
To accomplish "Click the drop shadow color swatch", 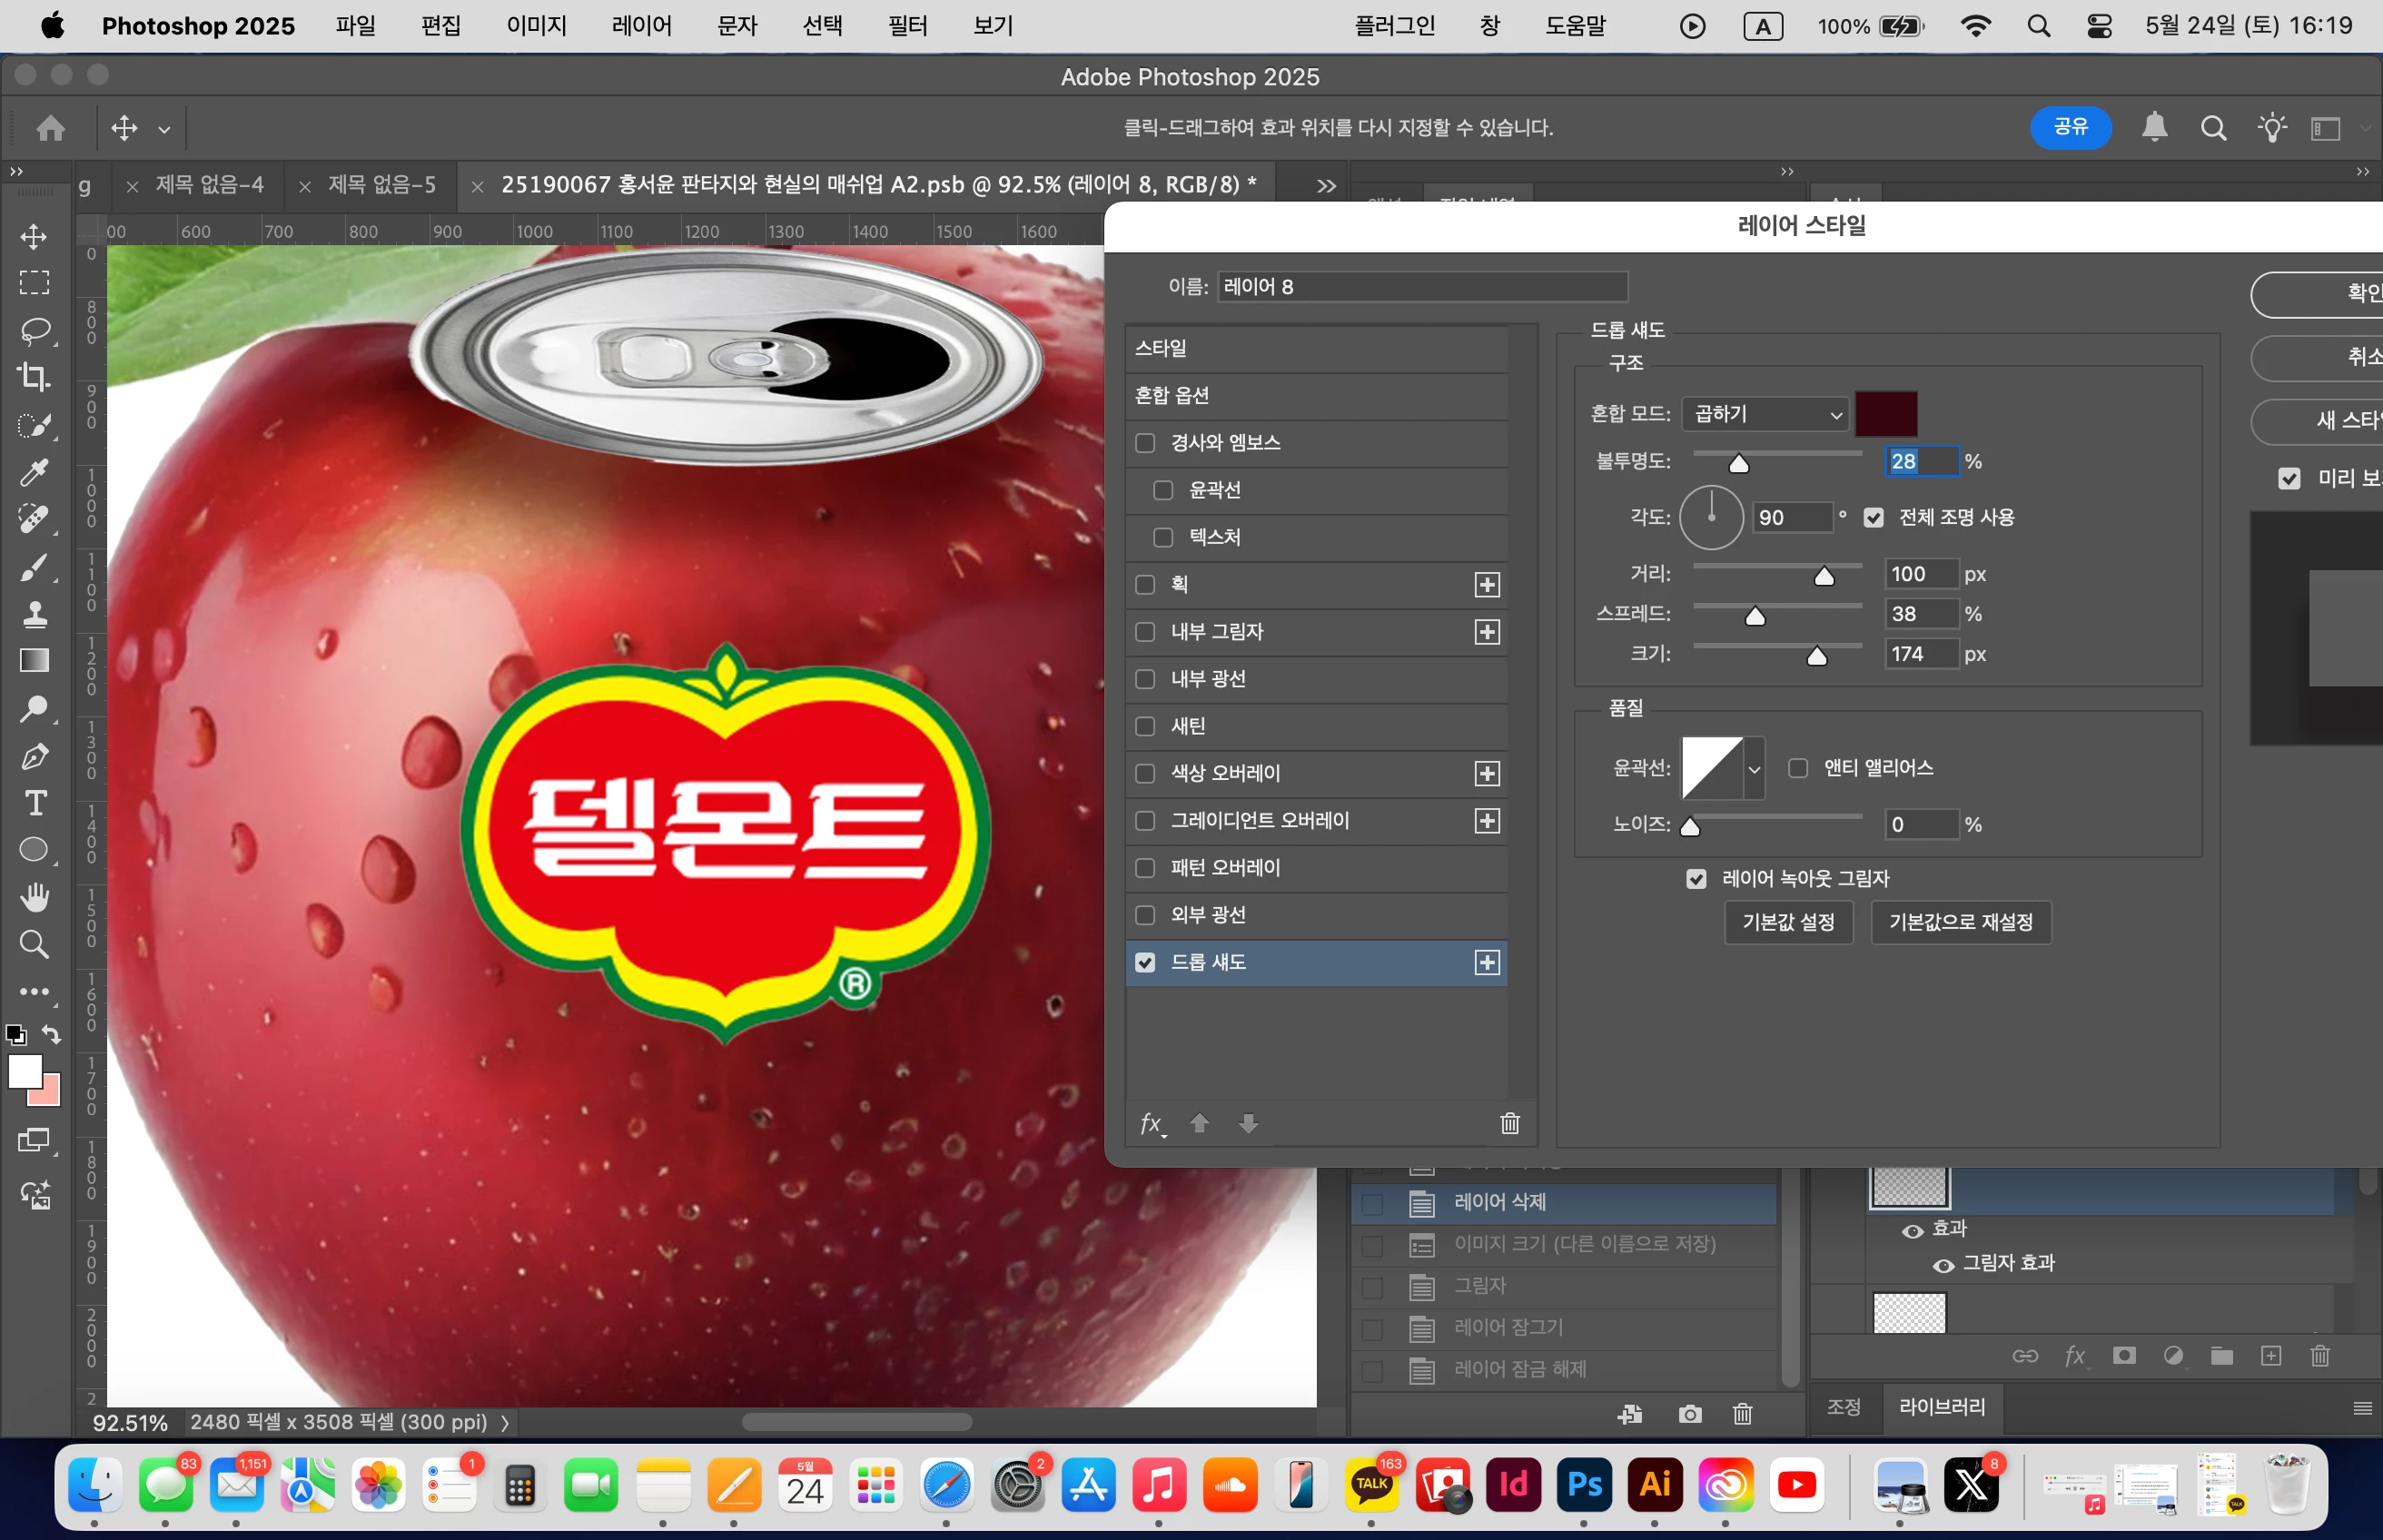I will (x=1885, y=414).
